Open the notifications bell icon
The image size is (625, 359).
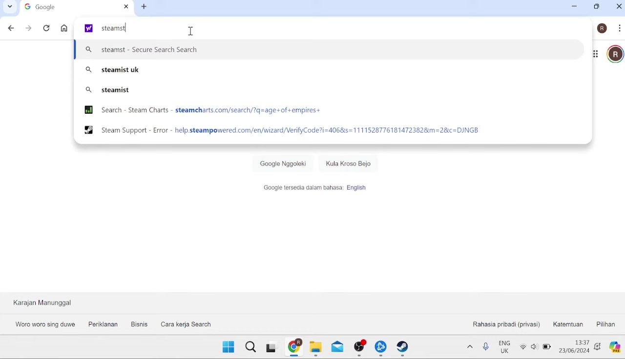click(x=597, y=347)
